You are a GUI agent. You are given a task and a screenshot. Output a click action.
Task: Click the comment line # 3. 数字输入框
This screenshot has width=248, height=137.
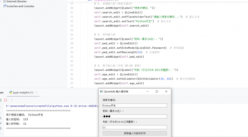coord(117,66)
